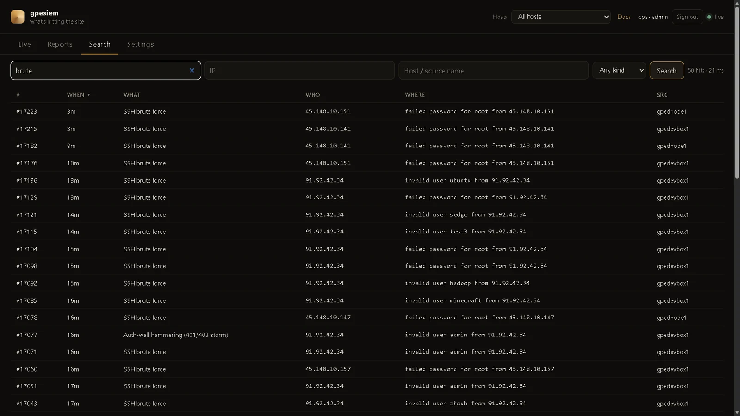The height and width of the screenshot is (416, 740).
Task: Clear the brute search query
Action: [192, 70]
